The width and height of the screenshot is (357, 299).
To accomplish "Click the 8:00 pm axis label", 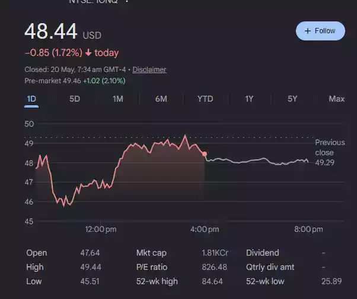I will tap(308, 229).
